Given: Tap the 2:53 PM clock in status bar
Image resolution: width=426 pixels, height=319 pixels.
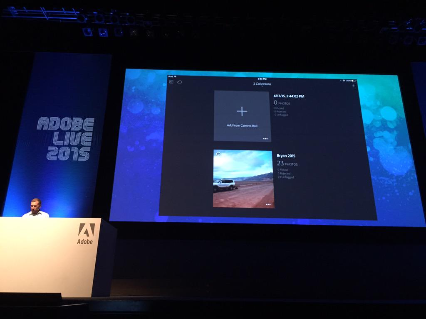Looking at the screenshot, I should pos(262,79).
